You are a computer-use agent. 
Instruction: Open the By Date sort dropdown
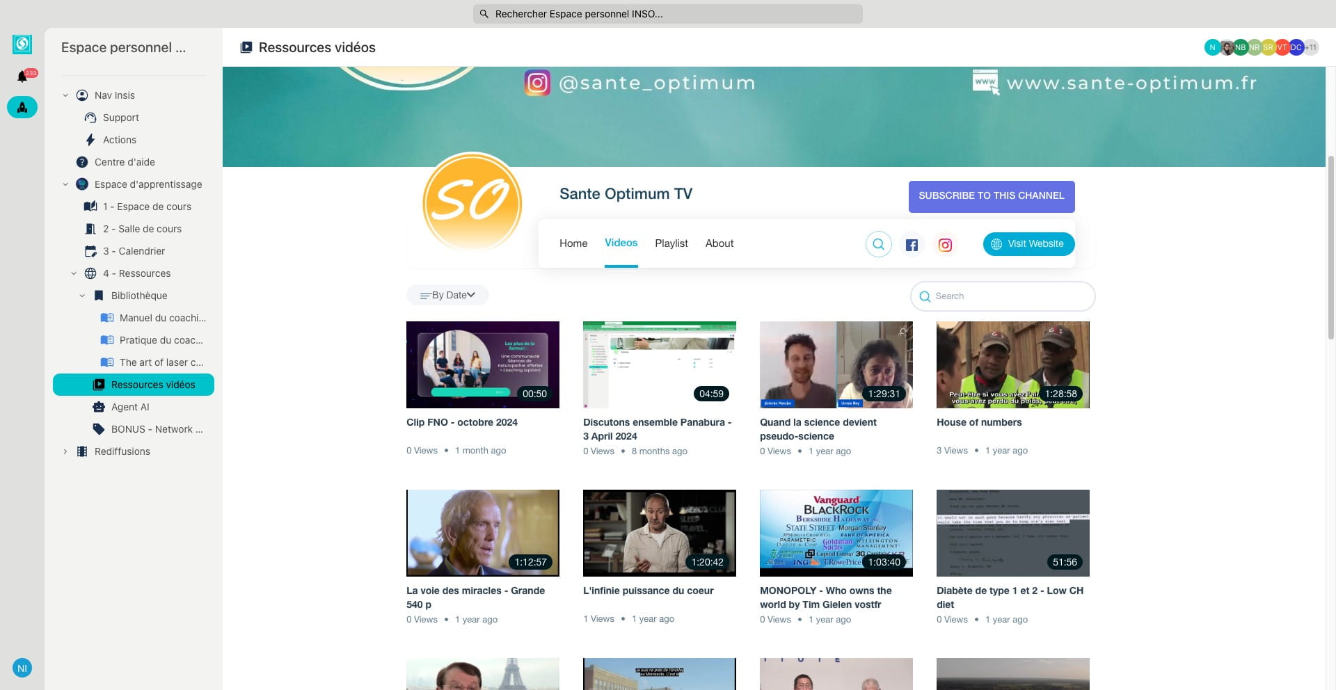click(x=447, y=295)
